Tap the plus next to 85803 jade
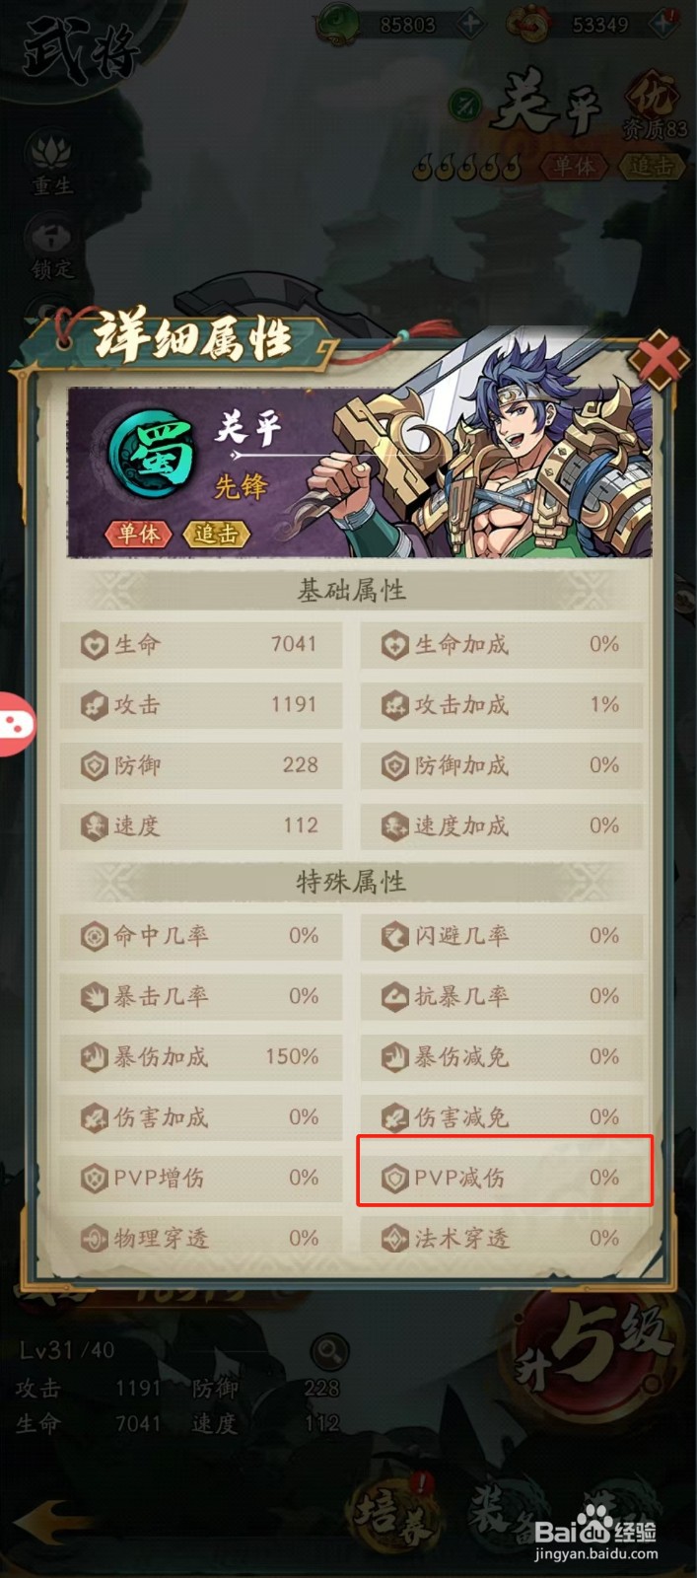This screenshot has height=1578, width=697. point(470,24)
